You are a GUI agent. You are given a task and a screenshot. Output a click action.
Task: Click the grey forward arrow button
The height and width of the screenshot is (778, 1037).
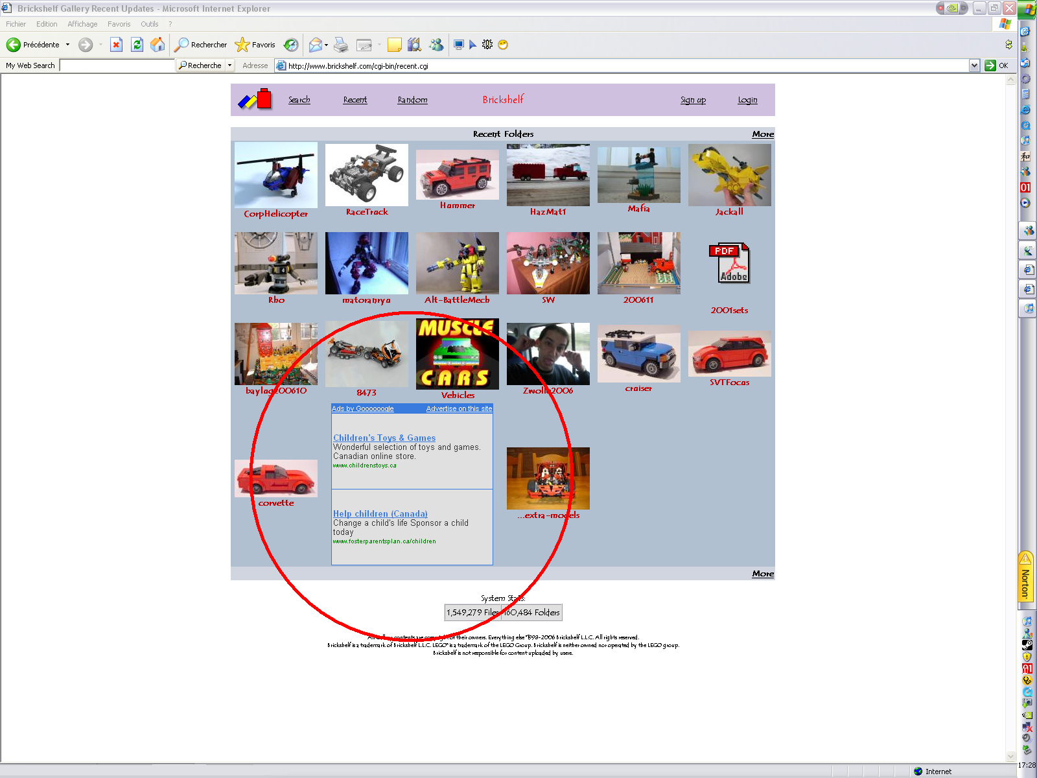(86, 45)
